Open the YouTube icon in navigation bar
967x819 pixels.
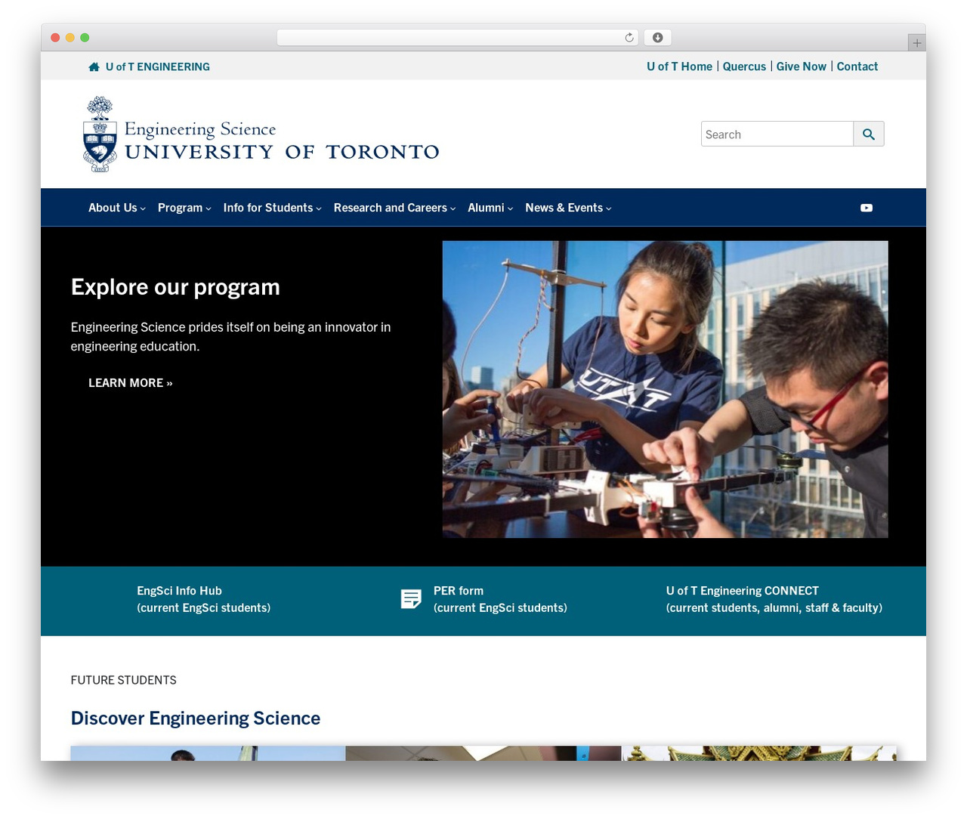(x=867, y=208)
